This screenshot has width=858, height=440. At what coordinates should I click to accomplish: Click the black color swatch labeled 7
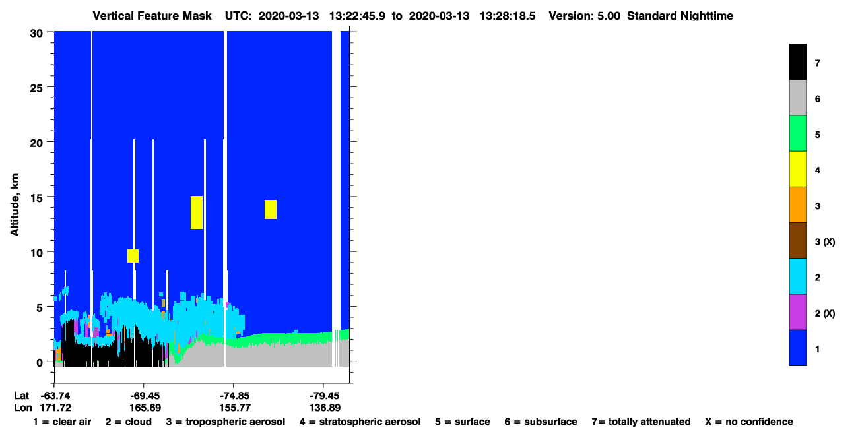pyautogui.click(x=797, y=62)
